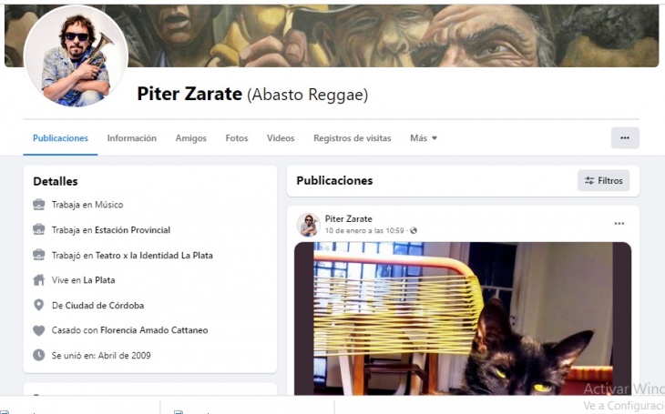Screen dimensions: 665x414
Task: Switch to the Información tab
Action: pos(131,138)
